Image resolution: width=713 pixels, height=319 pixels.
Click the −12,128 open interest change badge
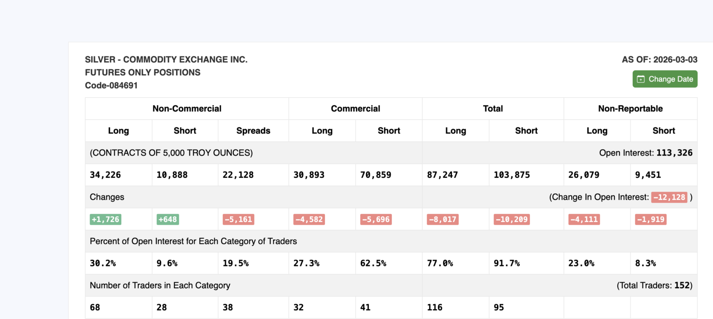[669, 197]
